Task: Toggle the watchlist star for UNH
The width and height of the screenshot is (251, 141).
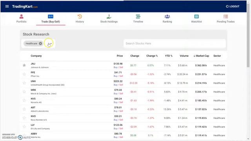Action: pyautogui.click(x=24, y=83)
